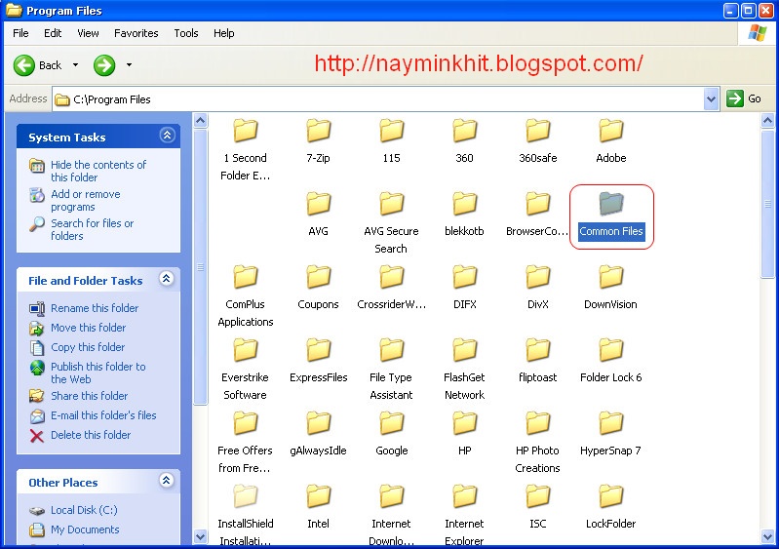The width and height of the screenshot is (779, 549).
Task: Collapse the System Tasks panel
Action: pyautogui.click(x=167, y=136)
